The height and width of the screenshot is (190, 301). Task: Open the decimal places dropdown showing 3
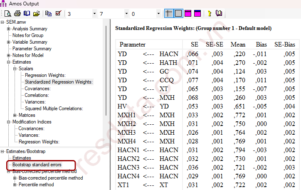click(94, 14)
